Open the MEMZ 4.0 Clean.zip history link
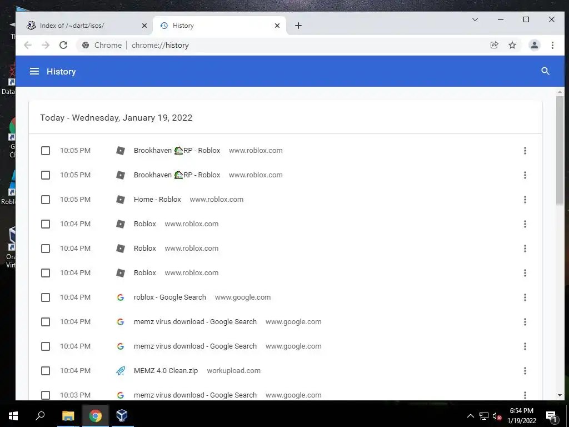Screen dimensions: 569x427 [x=166, y=371]
